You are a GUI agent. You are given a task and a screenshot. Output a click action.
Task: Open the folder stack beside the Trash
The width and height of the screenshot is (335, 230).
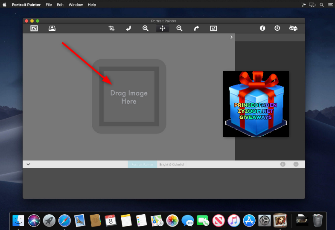coord(302,220)
